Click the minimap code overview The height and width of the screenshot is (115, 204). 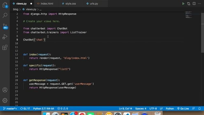coord(189,15)
